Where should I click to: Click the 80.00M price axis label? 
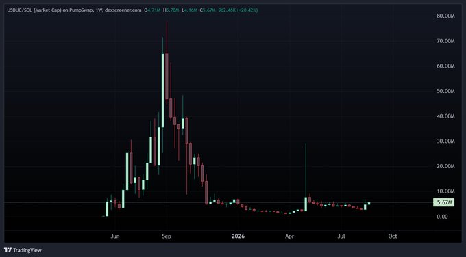tap(445, 16)
